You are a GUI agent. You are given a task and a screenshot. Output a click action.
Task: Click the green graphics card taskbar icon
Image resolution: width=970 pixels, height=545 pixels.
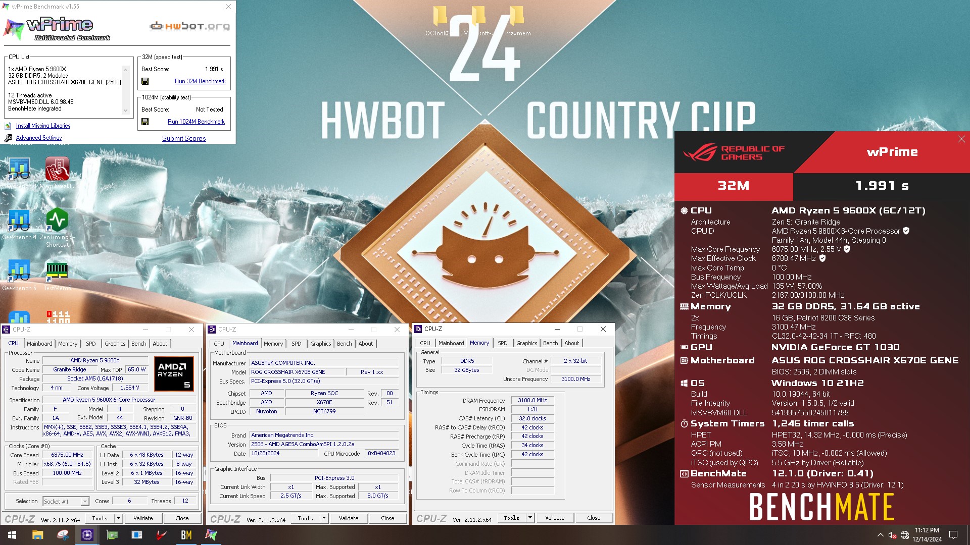112,535
